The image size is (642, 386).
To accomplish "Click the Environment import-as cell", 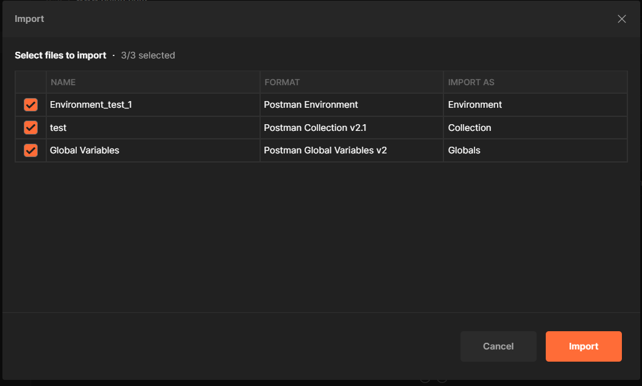I will (535, 105).
